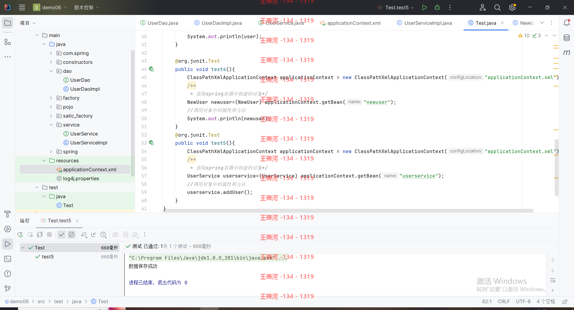
Task: Switch to applicationContext.xml tab
Action: click(x=350, y=23)
